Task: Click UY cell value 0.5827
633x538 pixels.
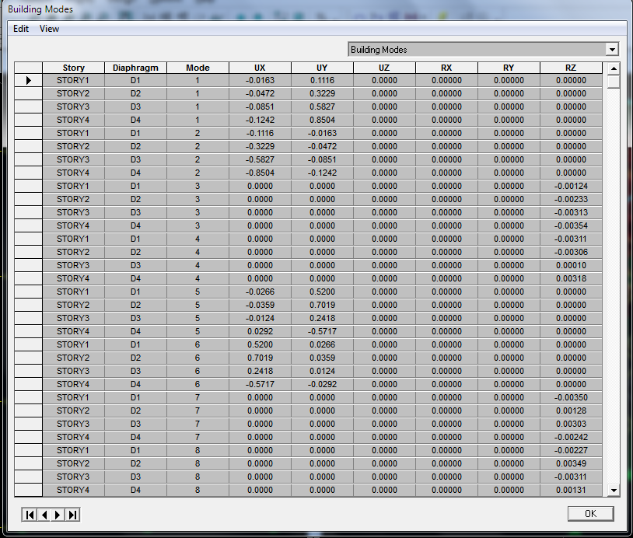Action: click(322, 107)
